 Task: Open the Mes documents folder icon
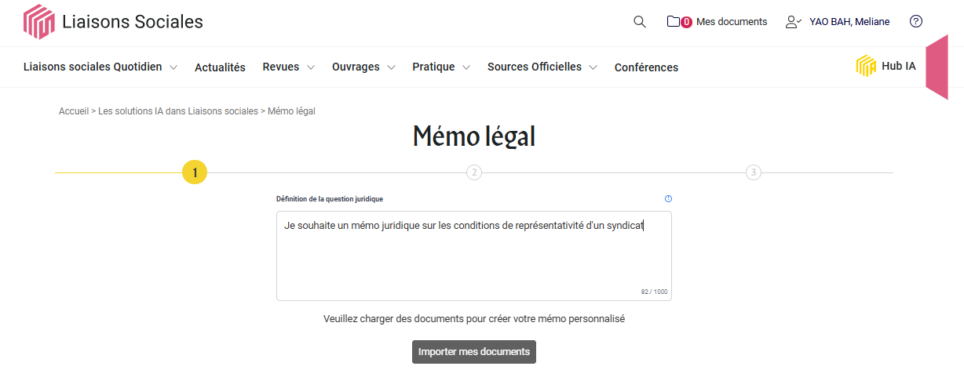(x=674, y=22)
